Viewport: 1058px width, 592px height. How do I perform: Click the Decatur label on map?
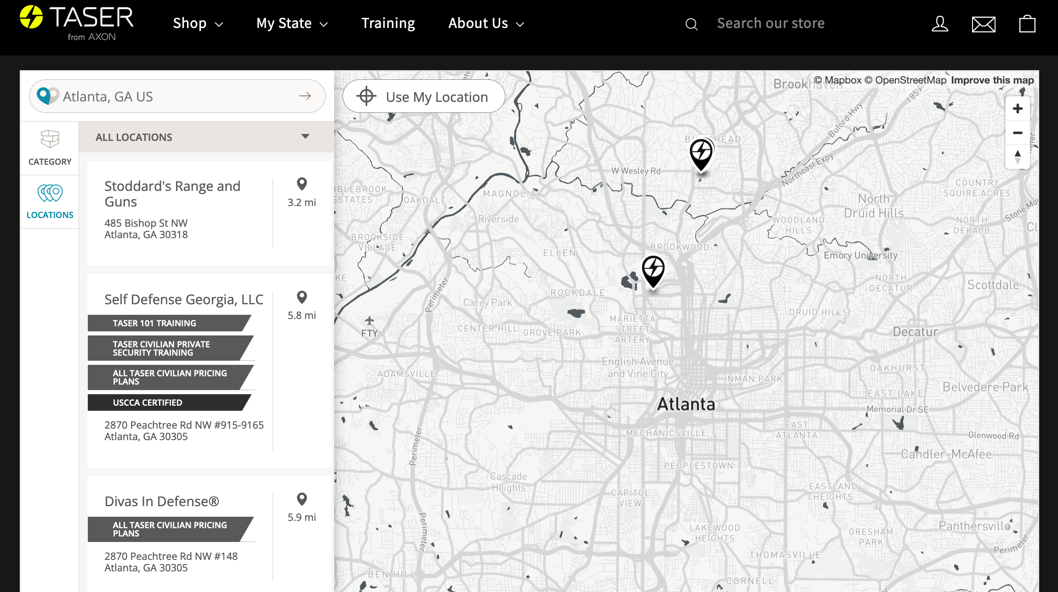click(x=916, y=332)
